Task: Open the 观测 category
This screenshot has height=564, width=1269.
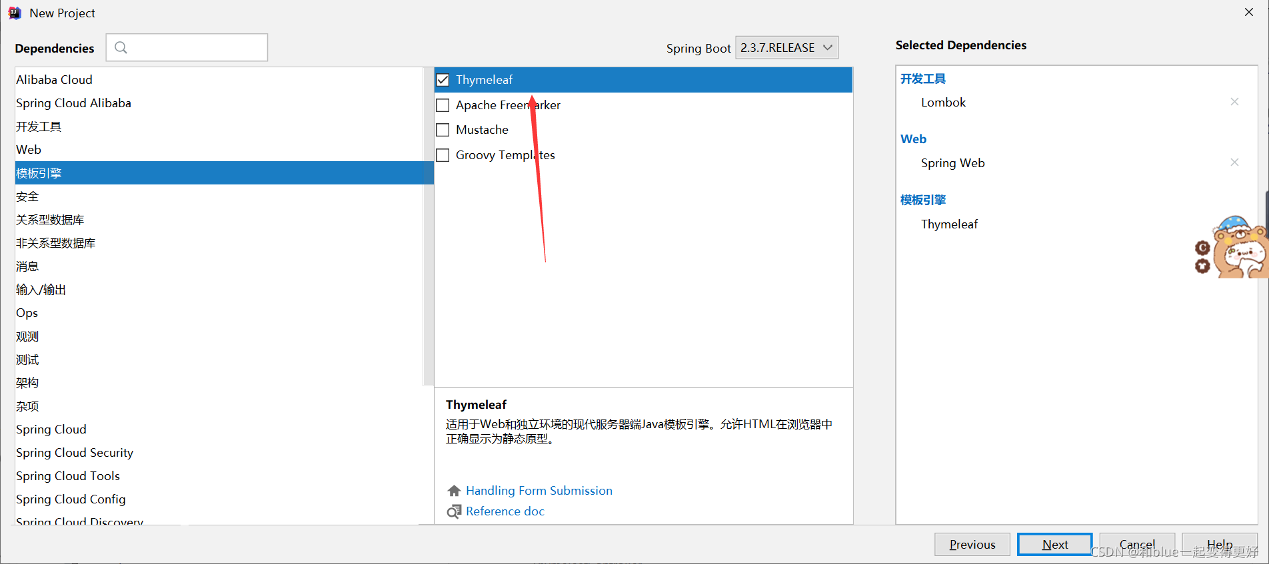Action: tap(219, 336)
